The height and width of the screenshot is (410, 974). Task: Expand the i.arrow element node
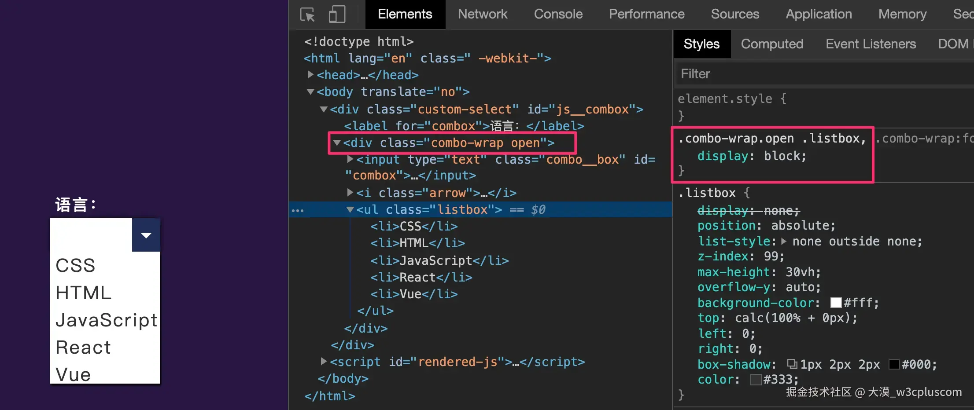(x=350, y=193)
